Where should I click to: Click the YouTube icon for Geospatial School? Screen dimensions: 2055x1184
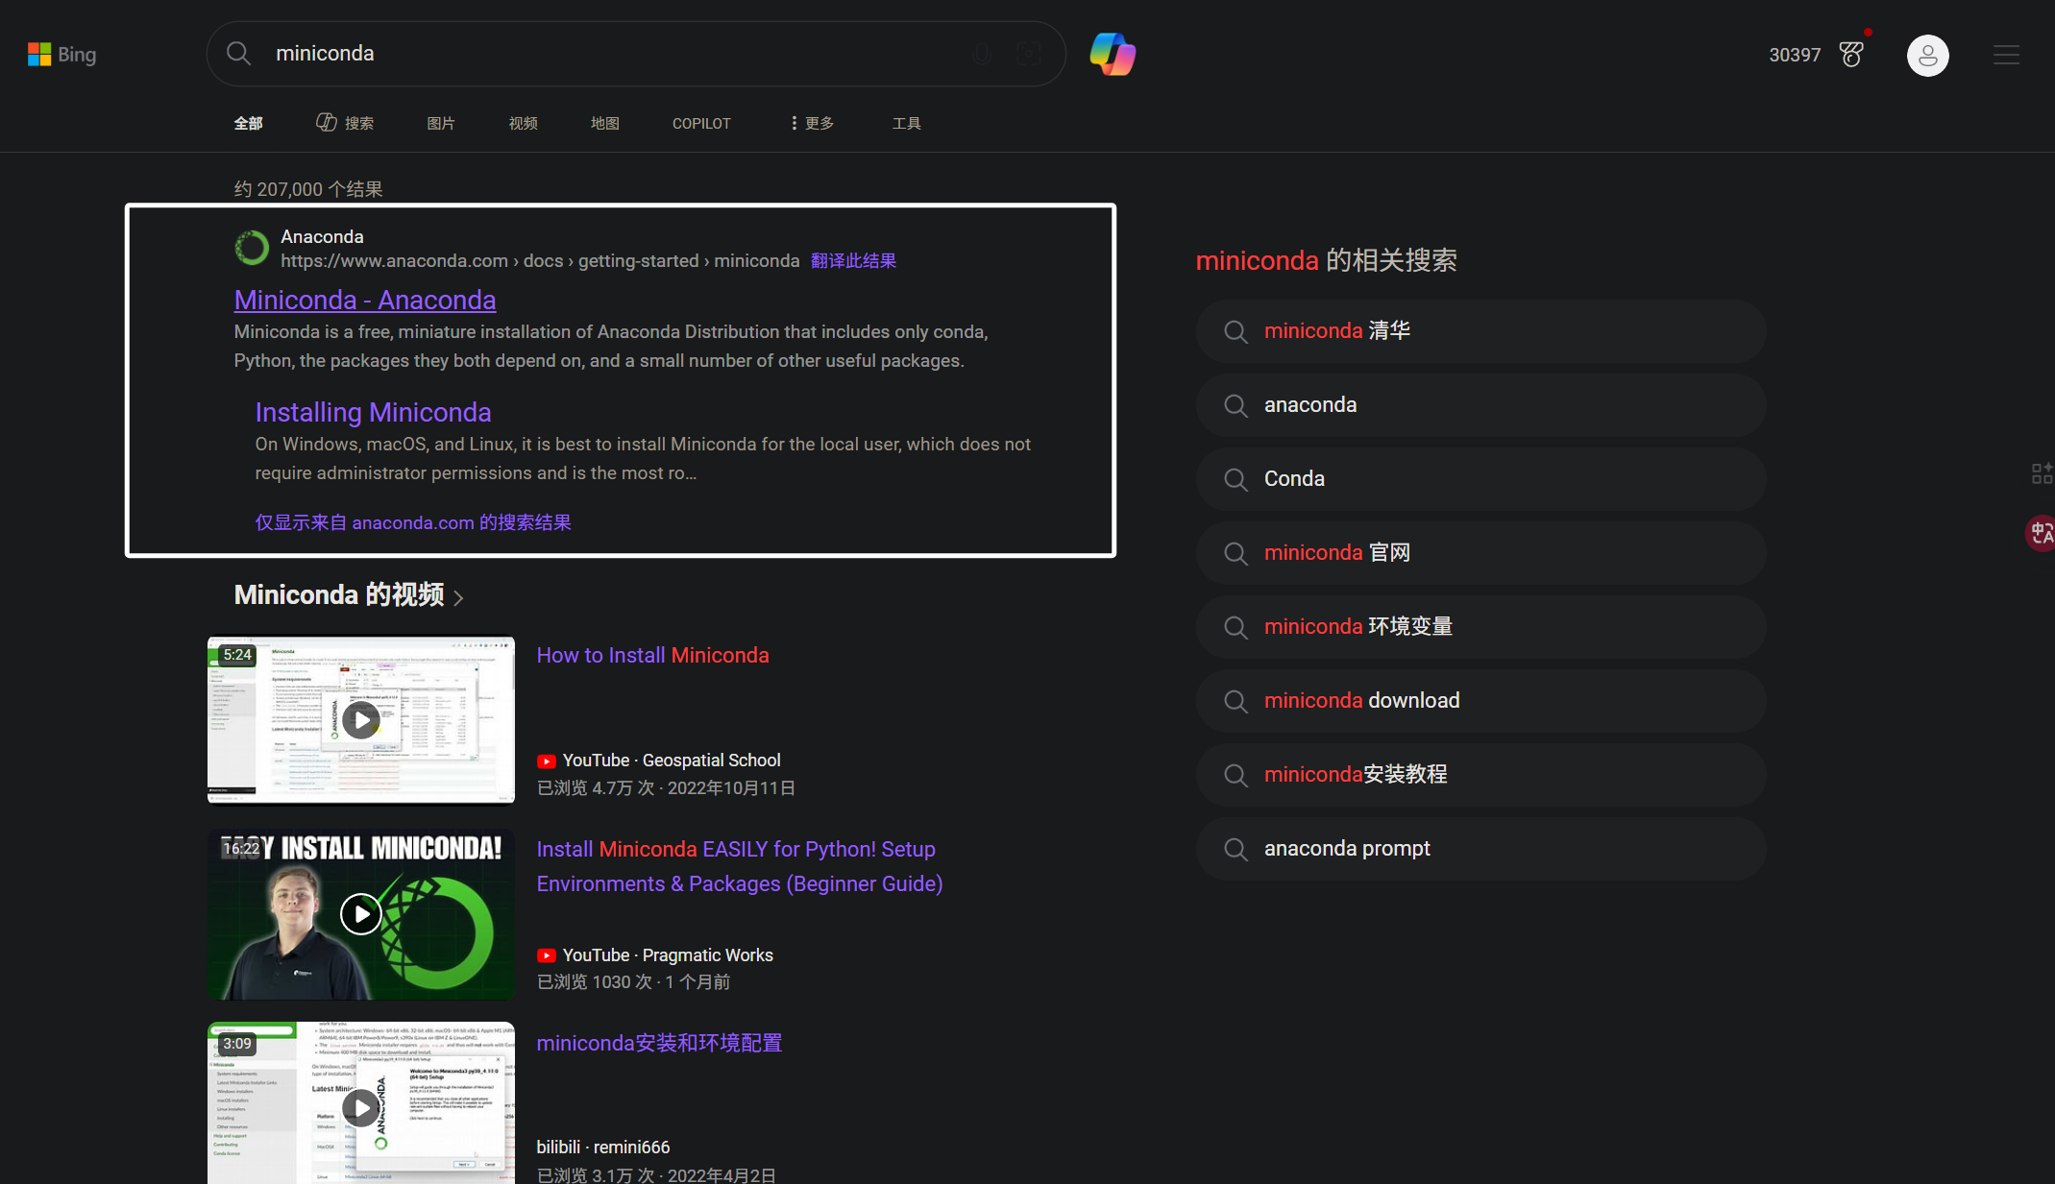[x=547, y=761]
